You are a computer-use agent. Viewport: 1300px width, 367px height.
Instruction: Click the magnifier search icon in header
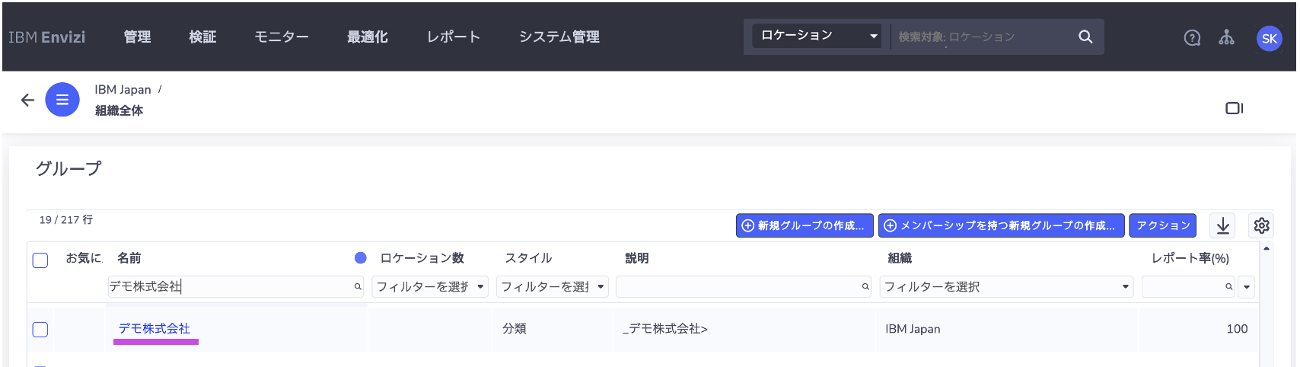pyautogui.click(x=1085, y=37)
